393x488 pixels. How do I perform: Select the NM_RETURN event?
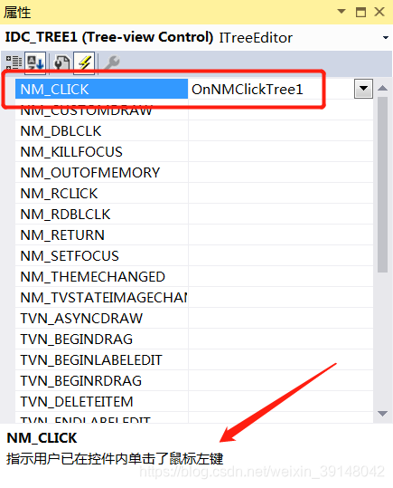(x=101, y=235)
